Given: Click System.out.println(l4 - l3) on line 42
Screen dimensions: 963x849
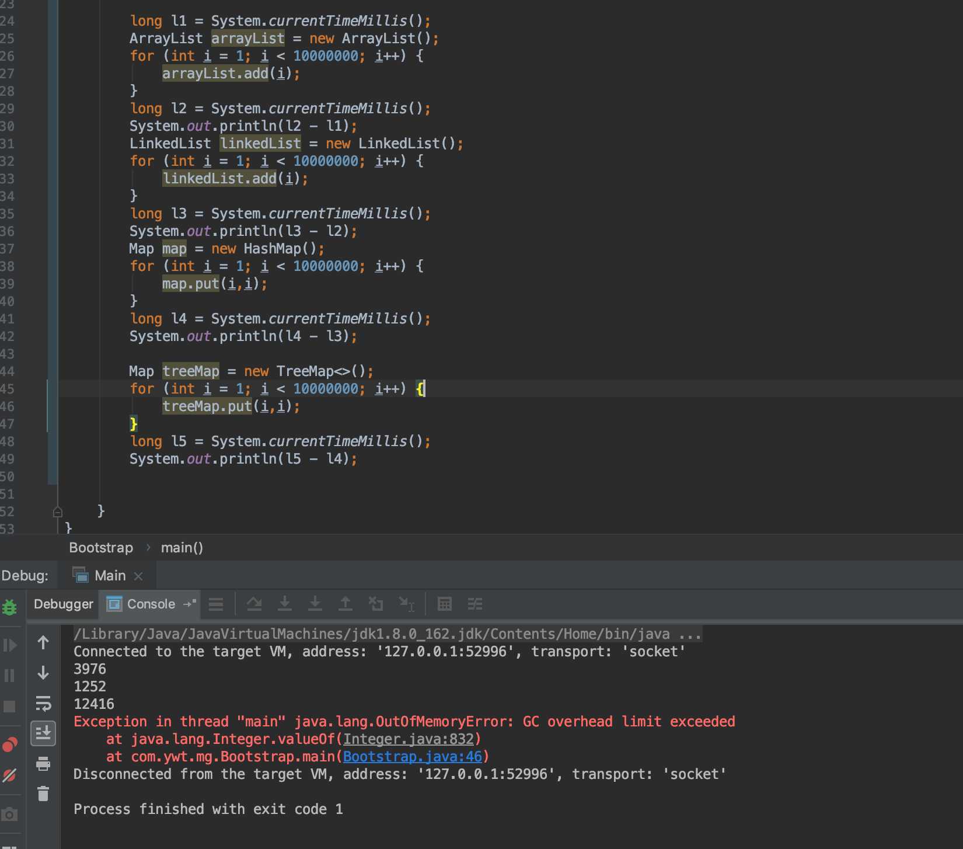Looking at the screenshot, I should [x=243, y=336].
